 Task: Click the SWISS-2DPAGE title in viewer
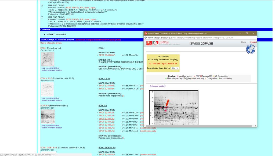202,44
